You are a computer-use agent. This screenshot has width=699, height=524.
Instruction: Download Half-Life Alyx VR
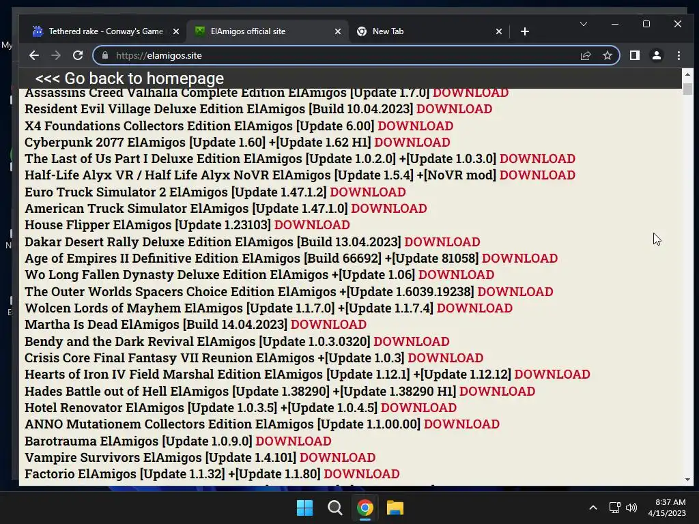click(x=537, y=175)
